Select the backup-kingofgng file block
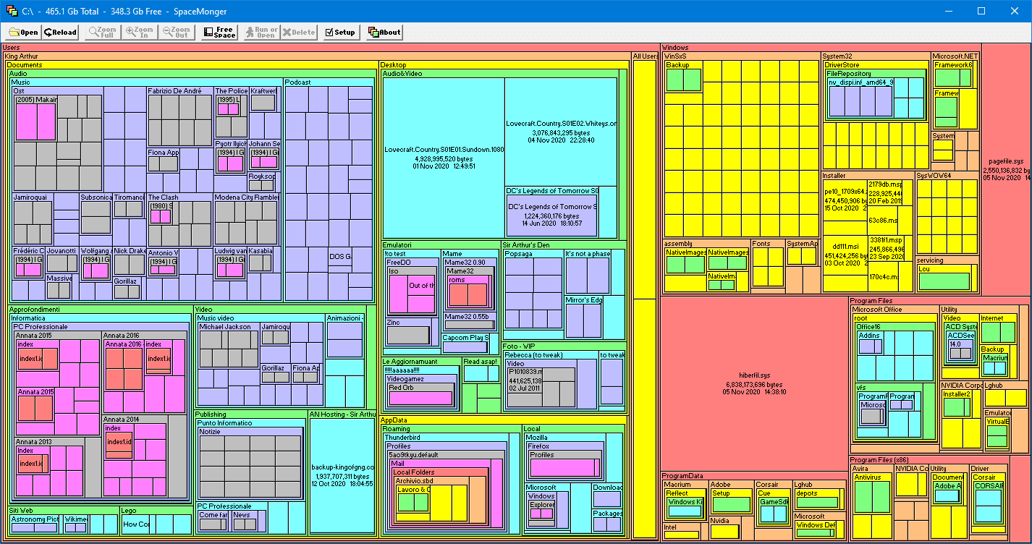This screenshot has width=1032, height=544. [342, 475]
